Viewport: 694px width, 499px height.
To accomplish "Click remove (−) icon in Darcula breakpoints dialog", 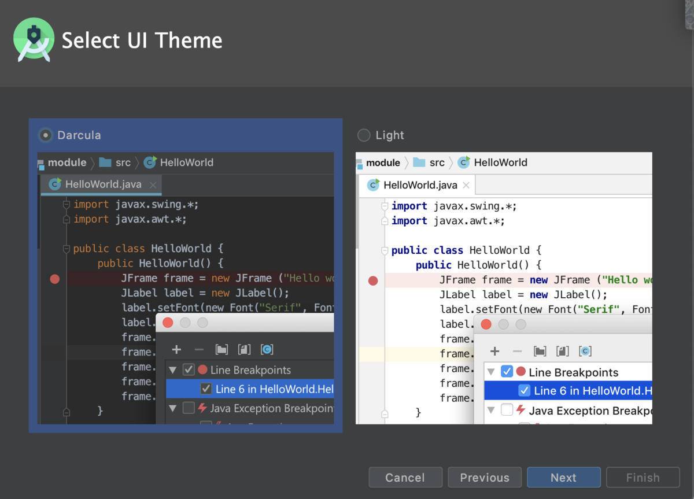I will pyautogui.click(x=199, y=349).
